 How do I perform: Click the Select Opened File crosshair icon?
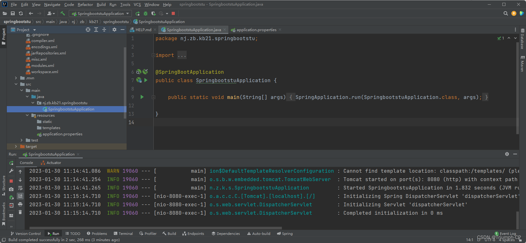[88, 30]
